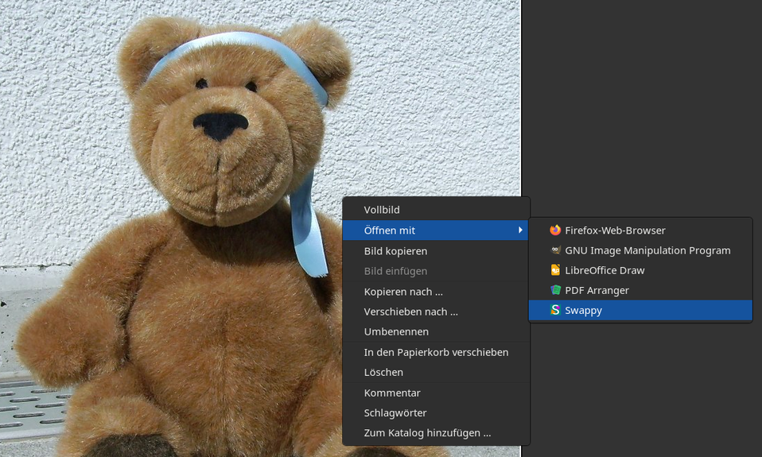Expand the Öffnen mit submenu arrow
The width and height of the screenshot is (762, 457).
[x=520, y=230]
